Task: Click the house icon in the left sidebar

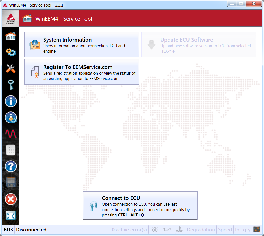Action: click(11, 36)
